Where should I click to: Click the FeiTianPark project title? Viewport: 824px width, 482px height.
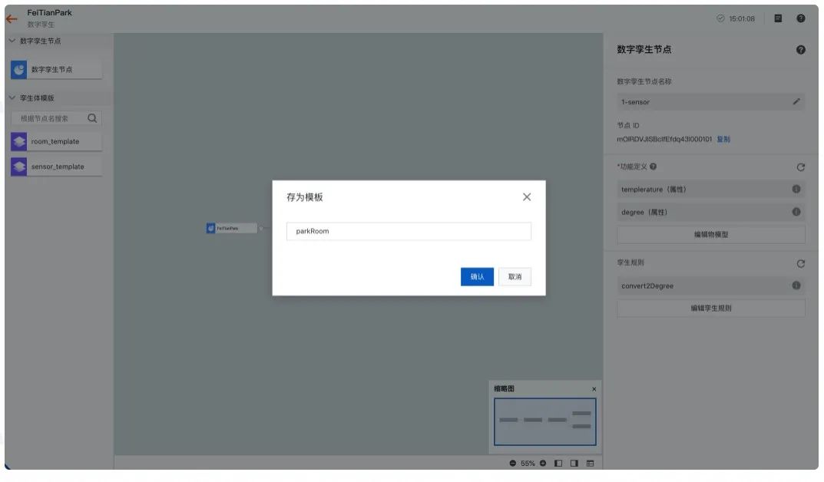point(49,12)
